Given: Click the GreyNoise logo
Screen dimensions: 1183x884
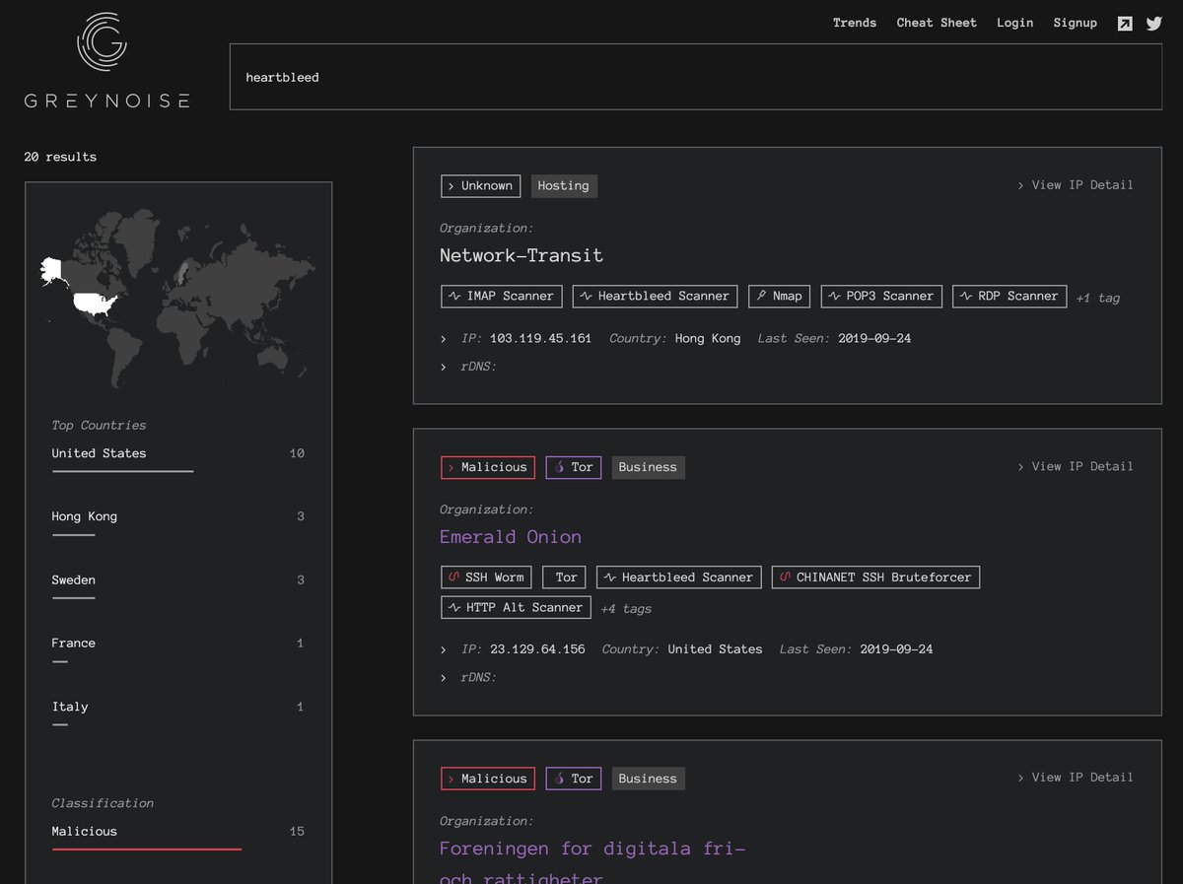Looking at the screenshot, I should click(x=107, y=59).
